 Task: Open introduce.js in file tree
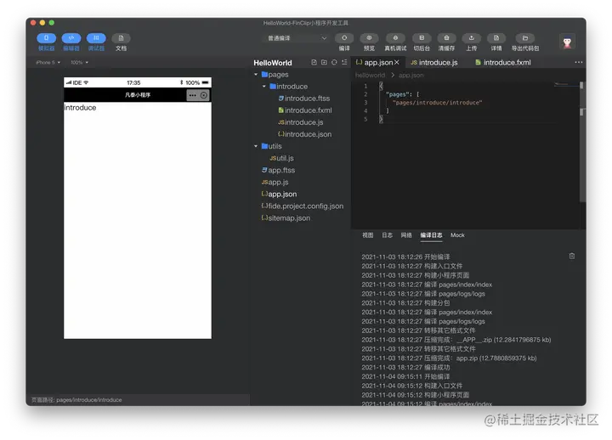[x=301, y=122]
